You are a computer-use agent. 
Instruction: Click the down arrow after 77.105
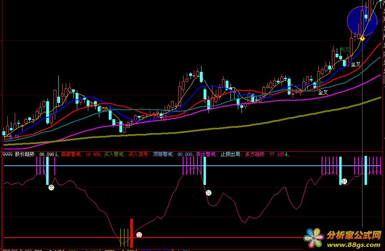pyautogui.click(x=287, y=154)
